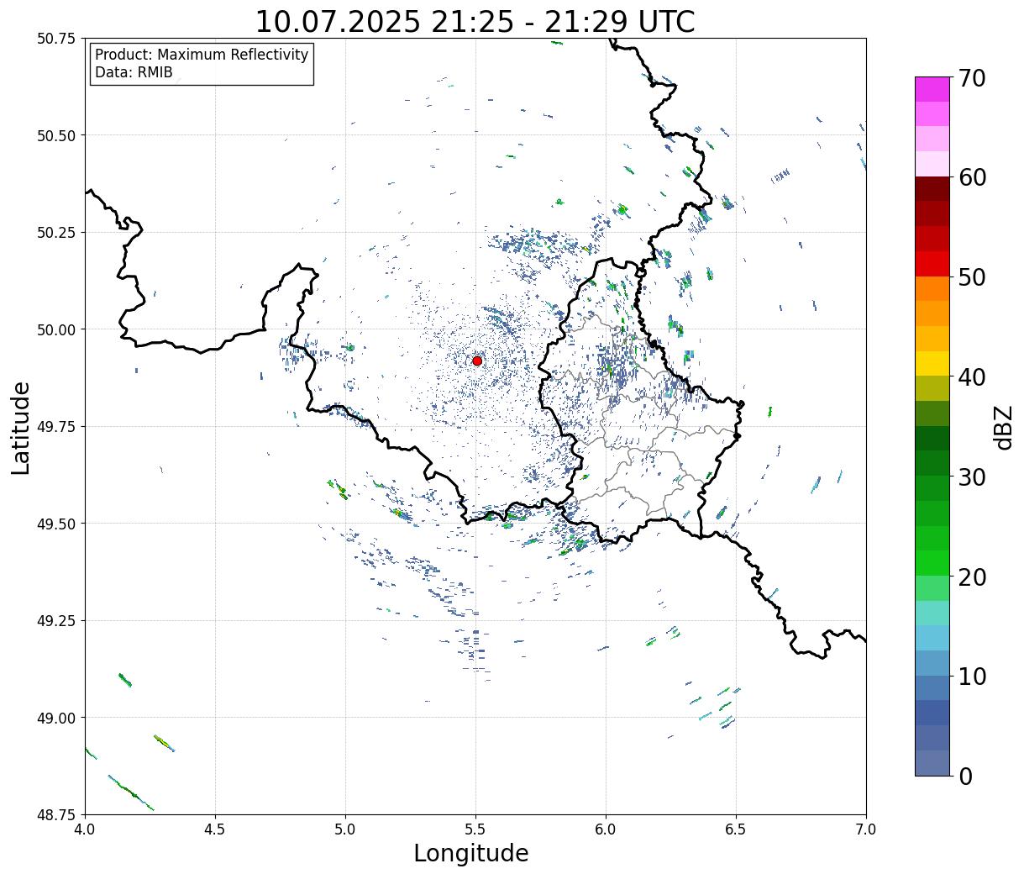
Task: Click the yellow colorbar segment just above 40
Action: [x=932, y=363]
